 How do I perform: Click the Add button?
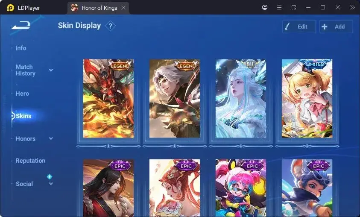[x=336, y=26]
